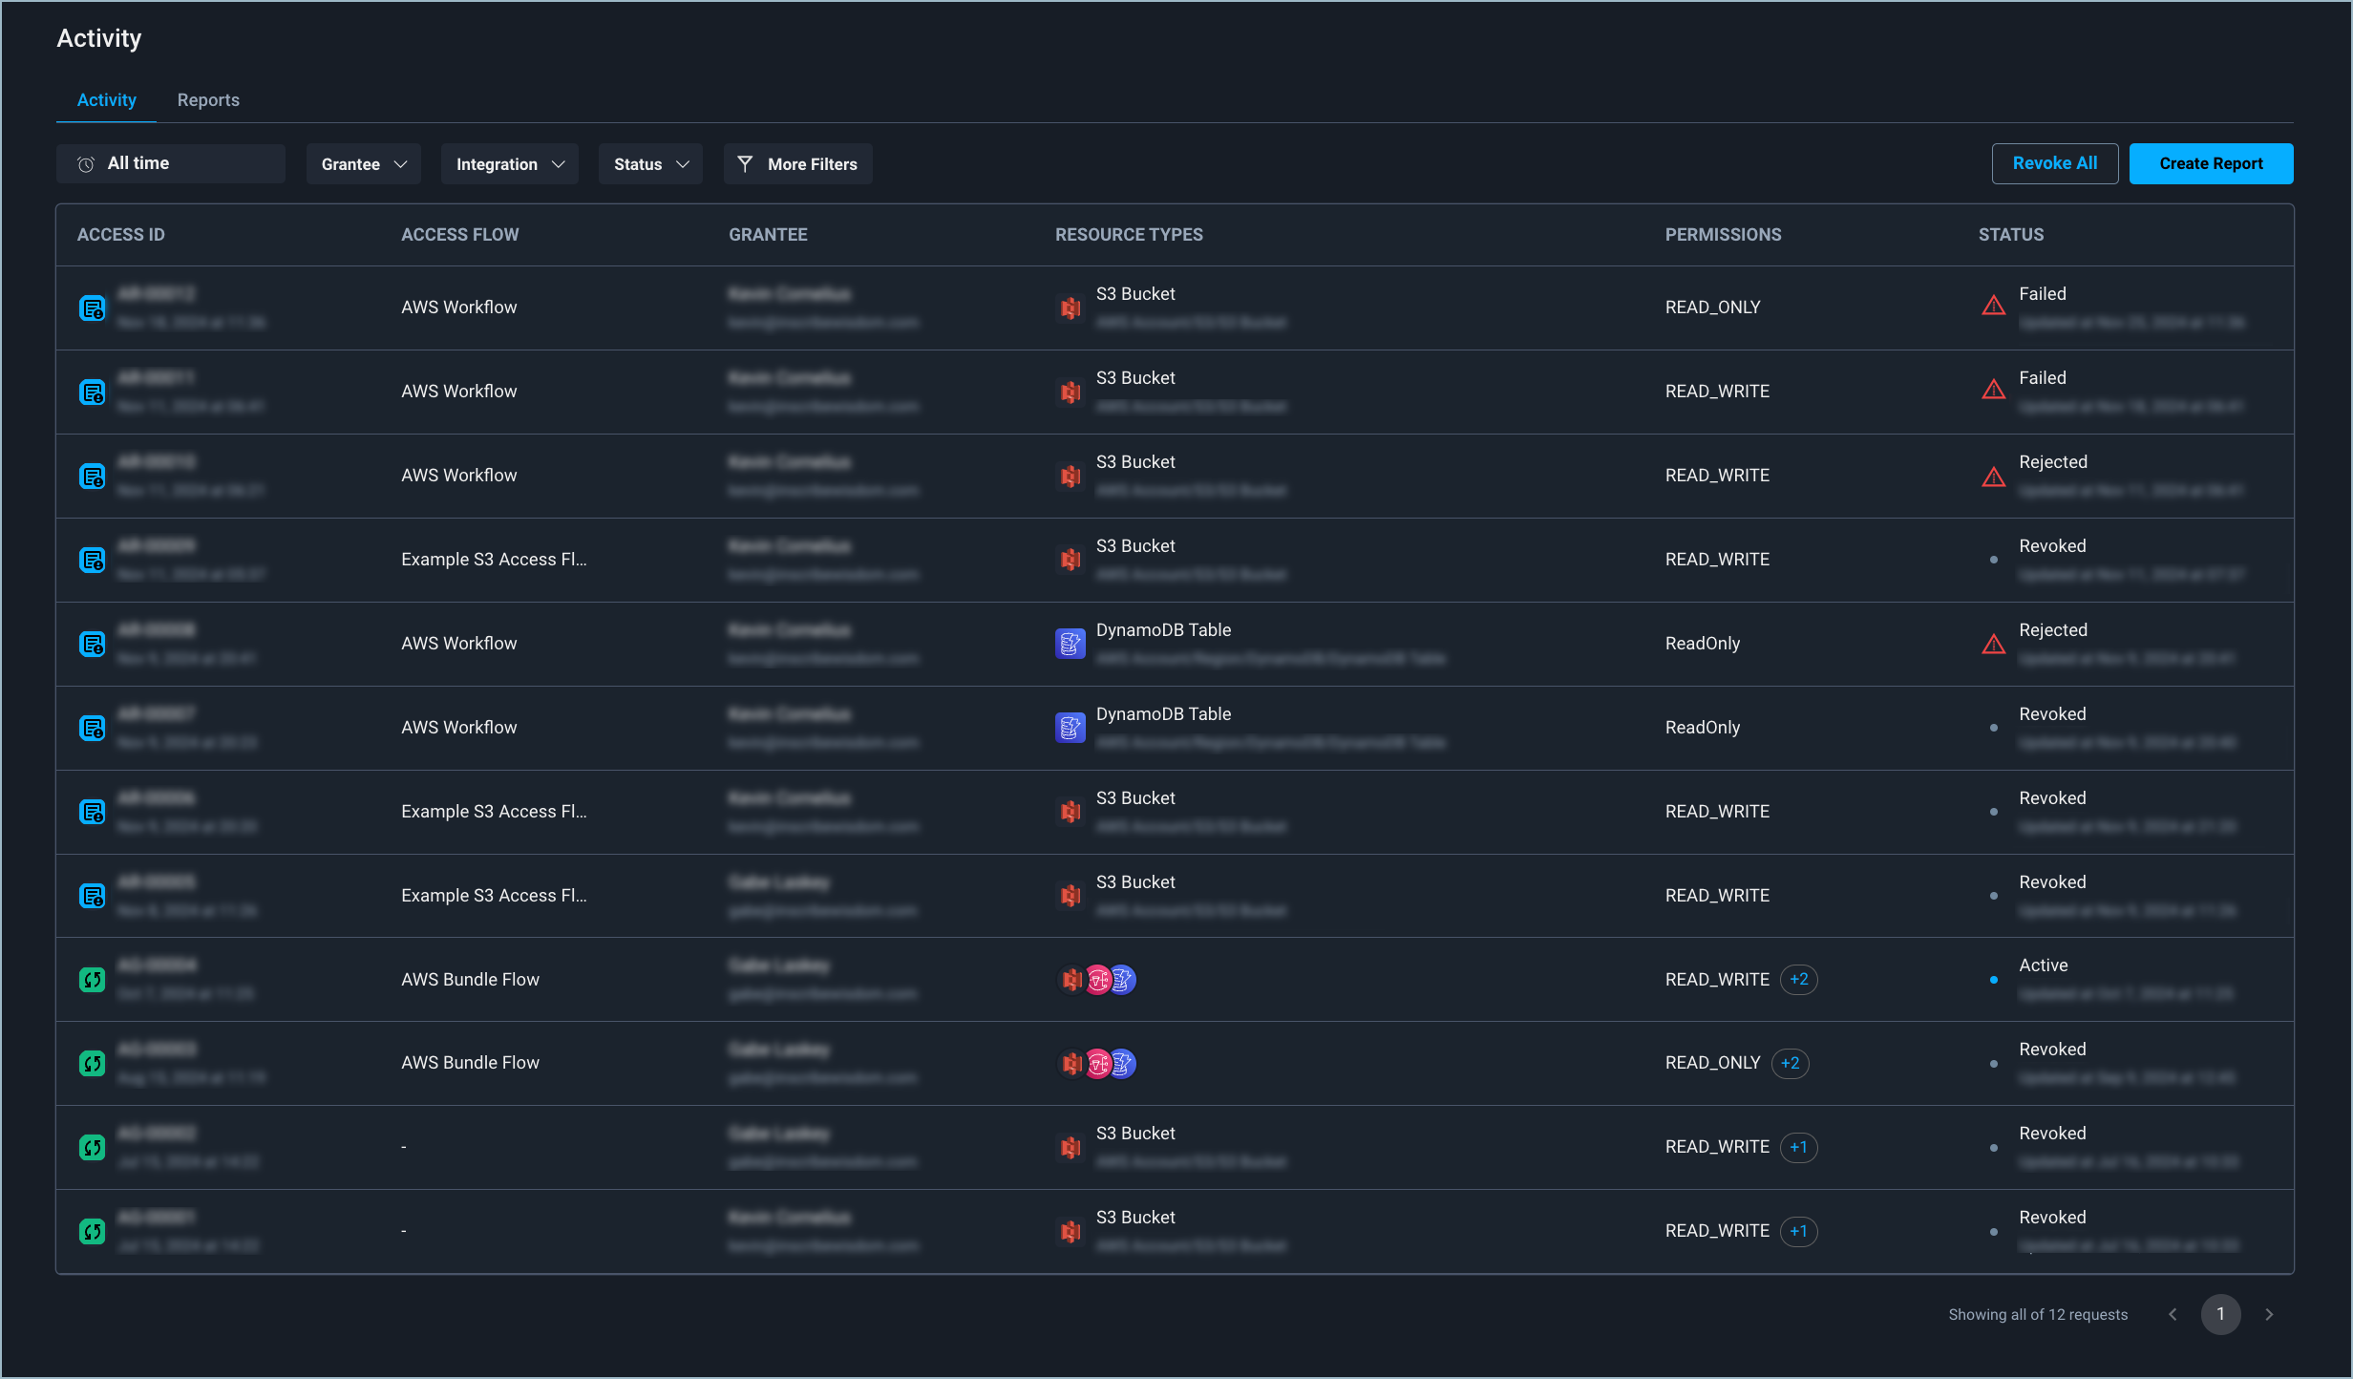Click the first Failed warning triangle icon
Viewport: 2353px width, 1379px height.
tap(1993, 307)
